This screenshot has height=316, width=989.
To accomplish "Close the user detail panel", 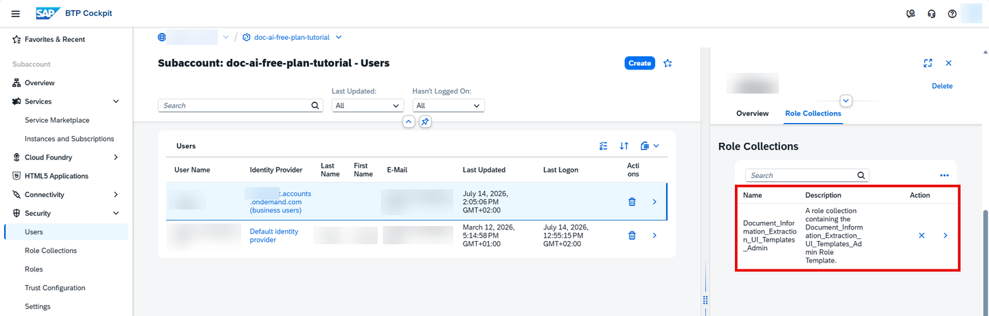I will coord(948,63).
